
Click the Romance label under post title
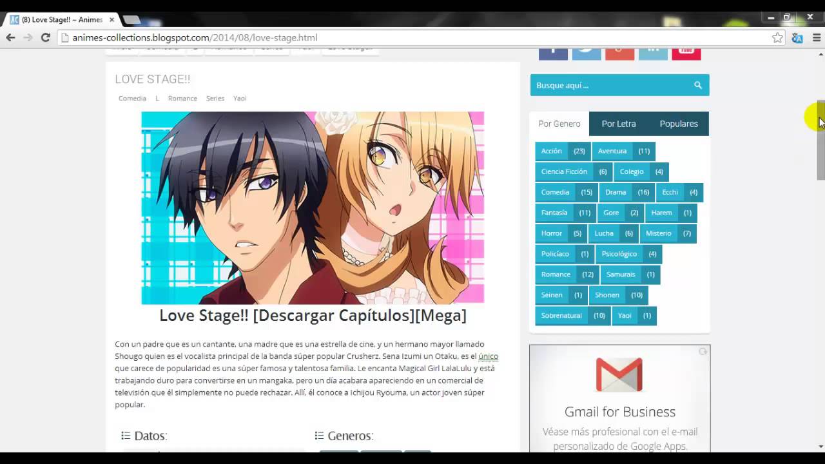point(182,99)
